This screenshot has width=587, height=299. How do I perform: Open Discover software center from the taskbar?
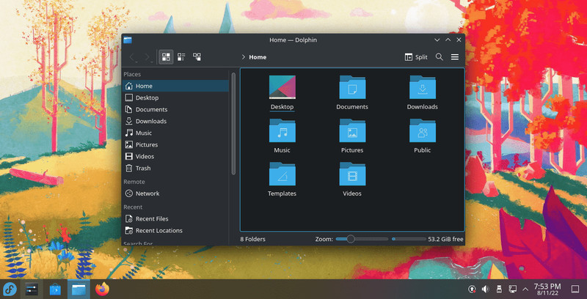(55, 289)
